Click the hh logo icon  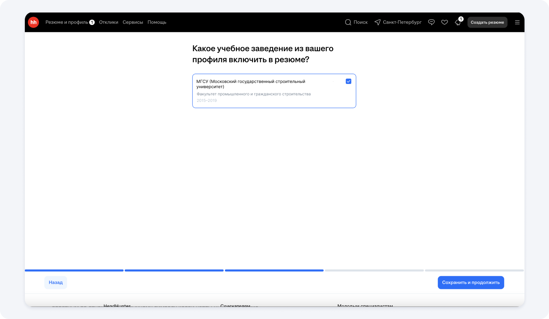point(33,22)
